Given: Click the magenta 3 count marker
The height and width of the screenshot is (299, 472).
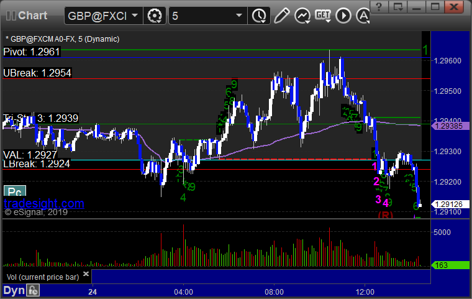Looking at the screenshot, I should pyautogui.click(x=378, y=199).
